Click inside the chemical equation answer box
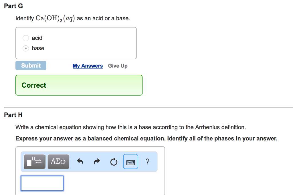Viewport: 293px width, 195px height. (42, 183)
